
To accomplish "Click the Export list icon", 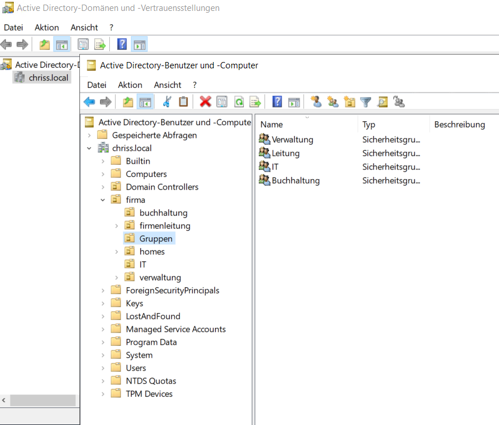I will tap(255, 102).
